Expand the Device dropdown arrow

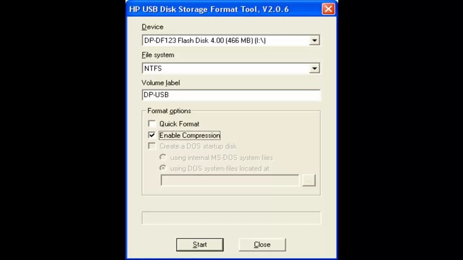point(314,40)
